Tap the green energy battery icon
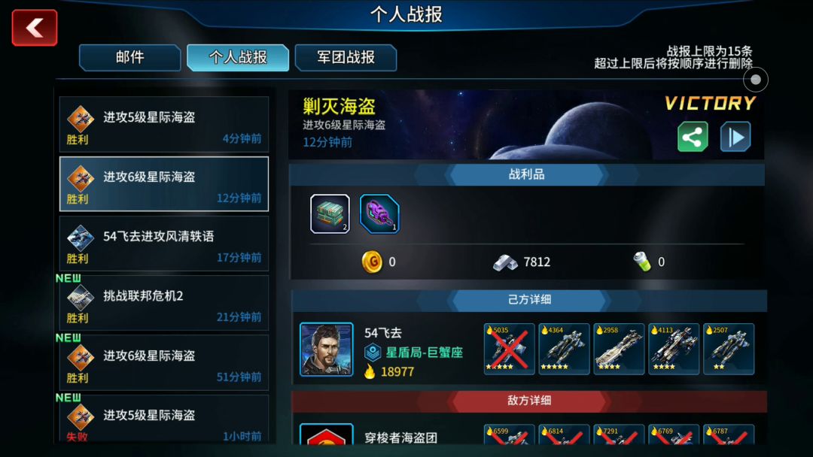Screen dimensions: 813x457 (x=642, y=262)
